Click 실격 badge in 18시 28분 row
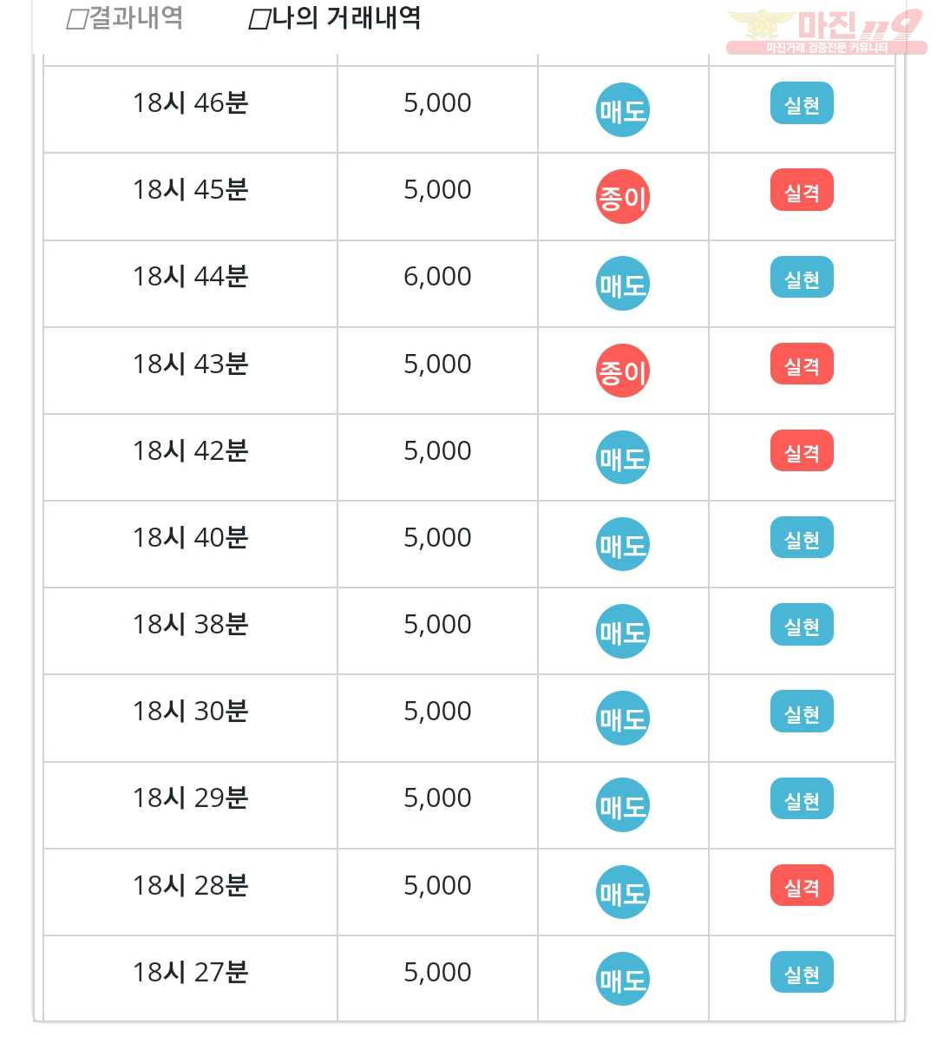The width and height of the screenshot is (937, 1037). click(x=803, y=886)
